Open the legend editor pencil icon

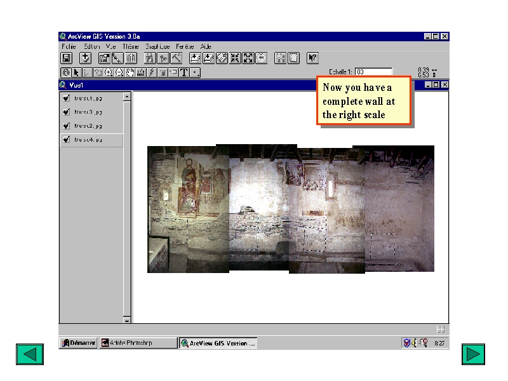[x=117, y=58]
